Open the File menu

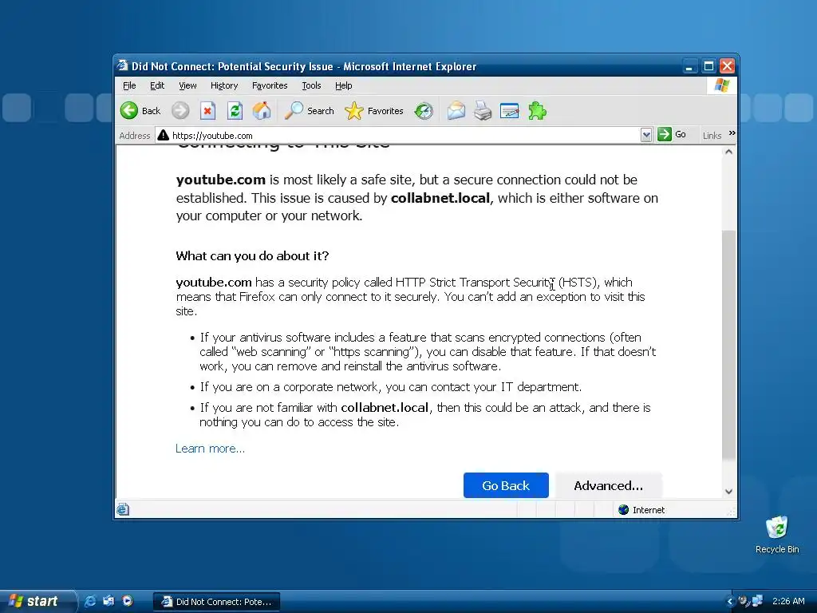click(x=129, y=85)
